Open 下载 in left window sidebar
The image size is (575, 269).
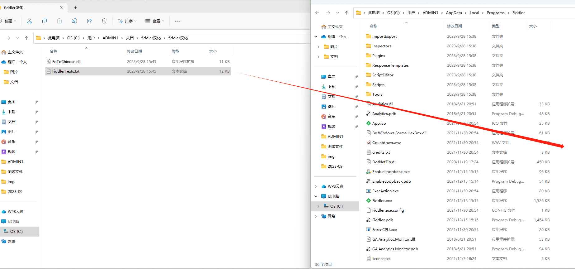tap(12, 112)
